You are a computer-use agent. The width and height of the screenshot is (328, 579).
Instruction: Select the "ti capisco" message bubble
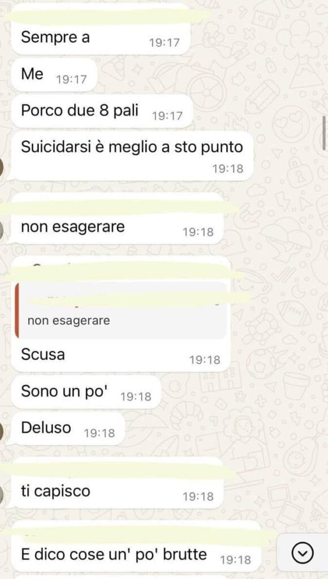(117, 483)
